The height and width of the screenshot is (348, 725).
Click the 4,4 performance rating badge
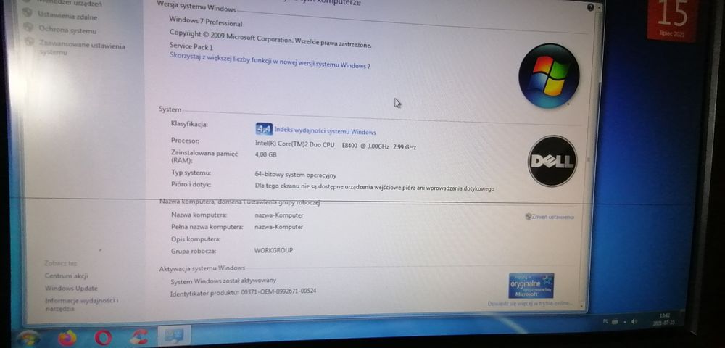click(264, 129)
